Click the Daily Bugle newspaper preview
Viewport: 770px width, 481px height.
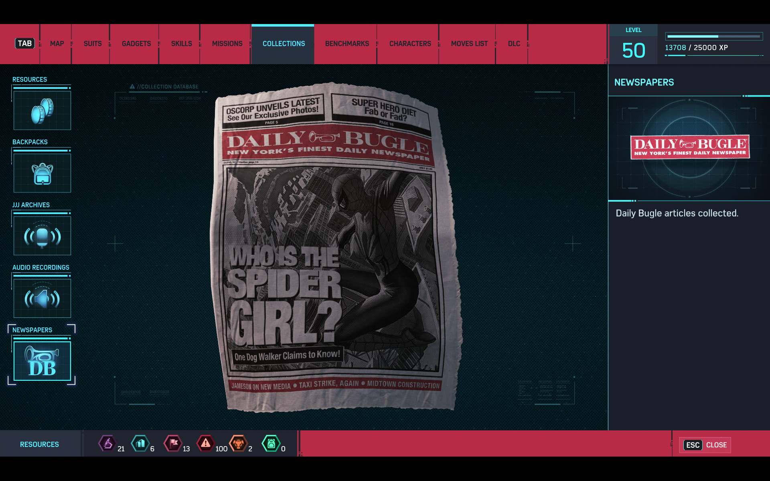coord(336,247)
